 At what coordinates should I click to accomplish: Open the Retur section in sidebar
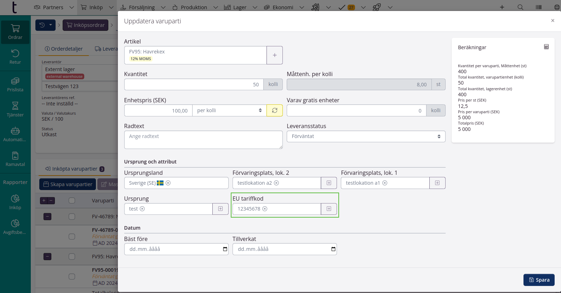pyautogui.click(x=15, y=57)
